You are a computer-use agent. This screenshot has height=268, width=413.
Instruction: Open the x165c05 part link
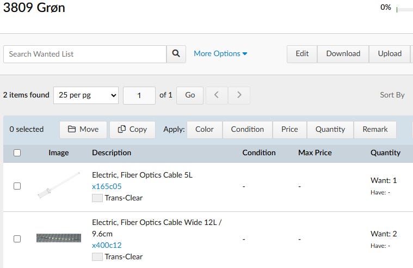(107, 186)
